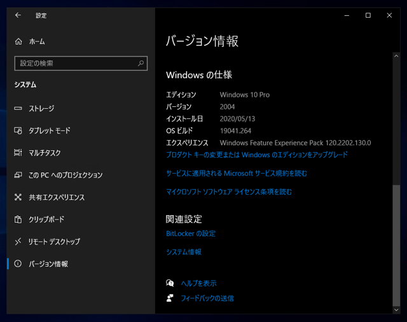Click the クリップボード icon
Image resolution: width=407 pixels, height=322 pixels.
(18, 220)
